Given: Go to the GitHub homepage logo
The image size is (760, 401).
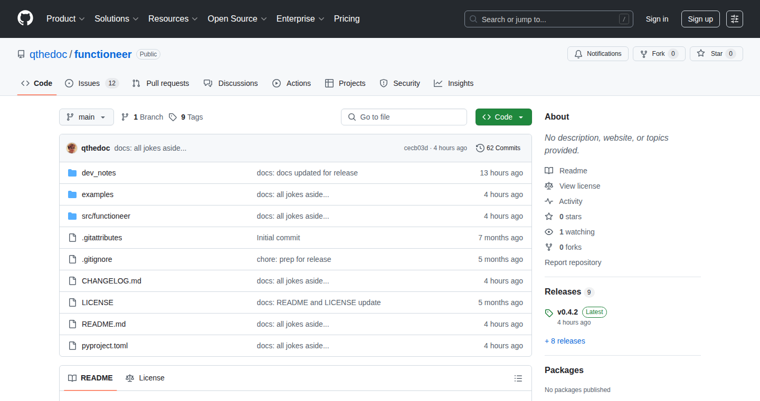Looking at the screenshot, I should [x=25, y=18].
